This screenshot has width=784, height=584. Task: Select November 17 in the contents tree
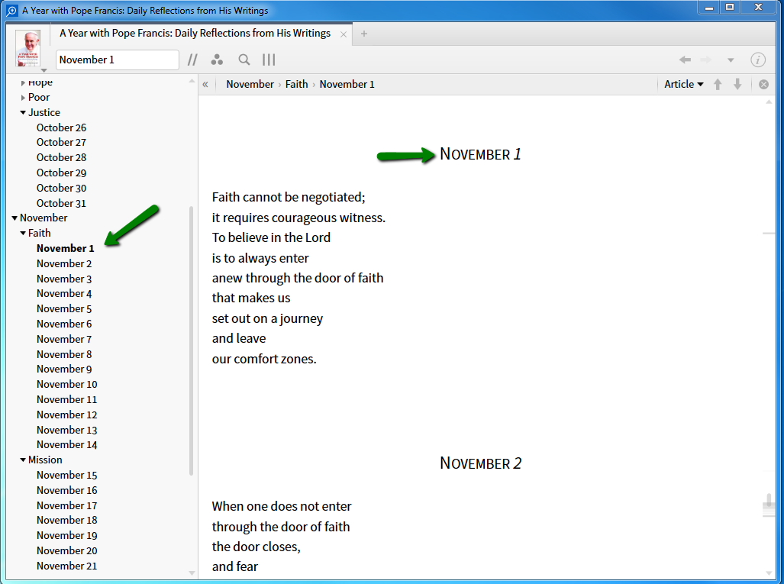(x=66, y=506)
